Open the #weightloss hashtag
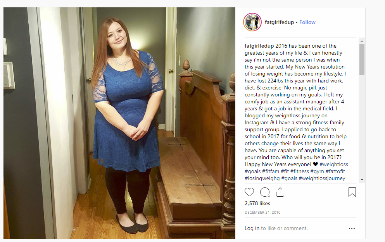385x242 pixels. tap(334, 164)
